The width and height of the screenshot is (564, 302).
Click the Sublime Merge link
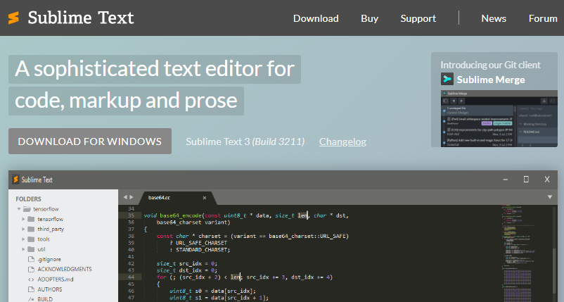point(491,80)
